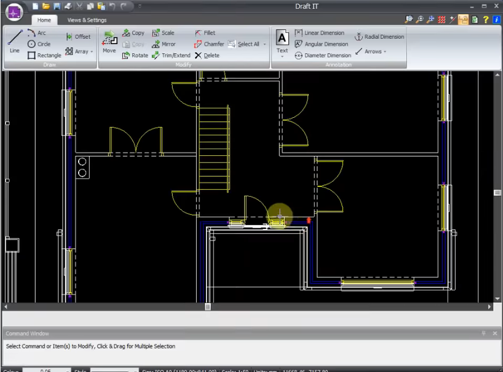Apply the Fillet tool
Viewport: 503px width, 372px height.
(204, 33)
